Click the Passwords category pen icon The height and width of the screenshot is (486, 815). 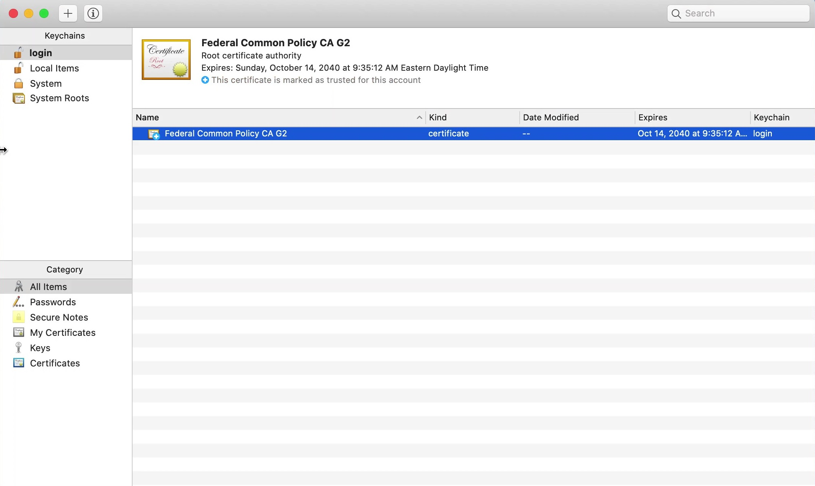pos(18,302)
